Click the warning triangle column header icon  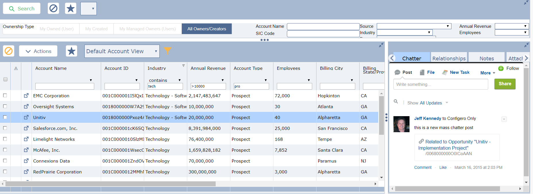(16, 68)
